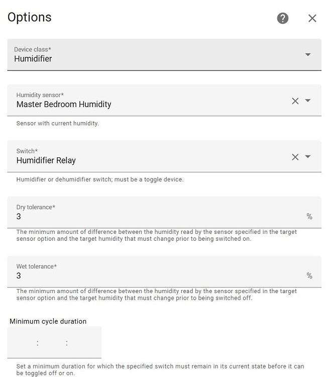326x377 pixels.
Task: Close the Options dialog
Action: point(312,19)
